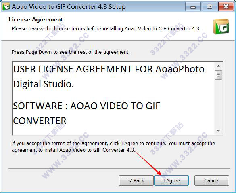Image resolution: width=236 pixels, height=193 pixels.
Task: Cancel the setup installation
Action: click(x=212, y=180)
